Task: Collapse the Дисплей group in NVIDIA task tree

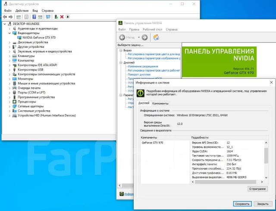Action: [121, 62]
